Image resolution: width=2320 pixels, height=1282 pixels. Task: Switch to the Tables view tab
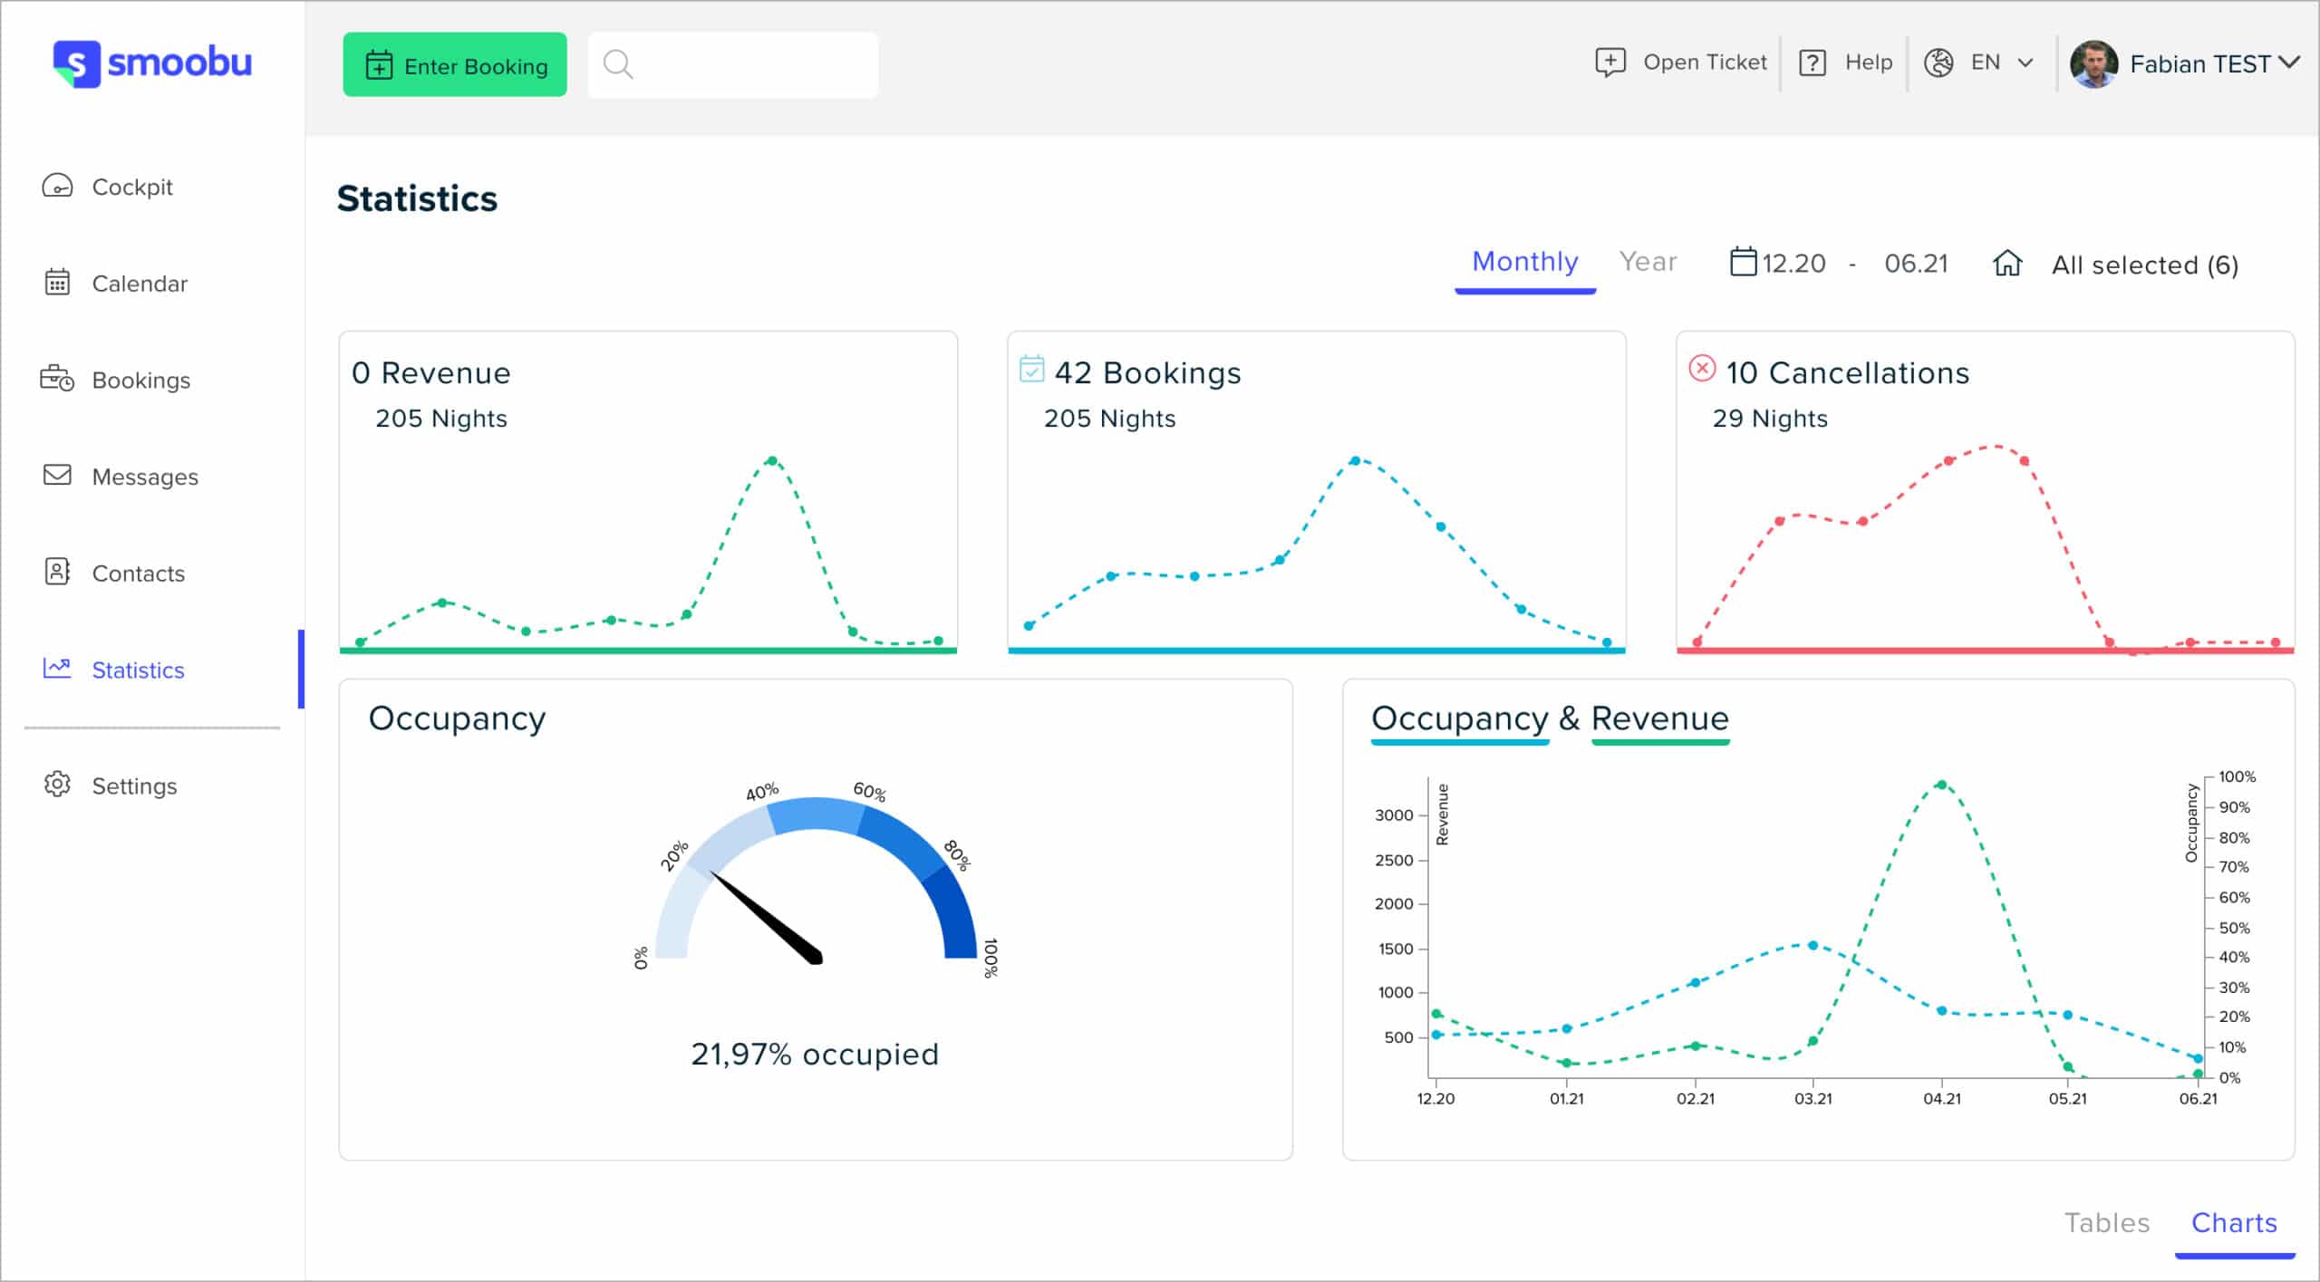[x=2110, y=1219]
